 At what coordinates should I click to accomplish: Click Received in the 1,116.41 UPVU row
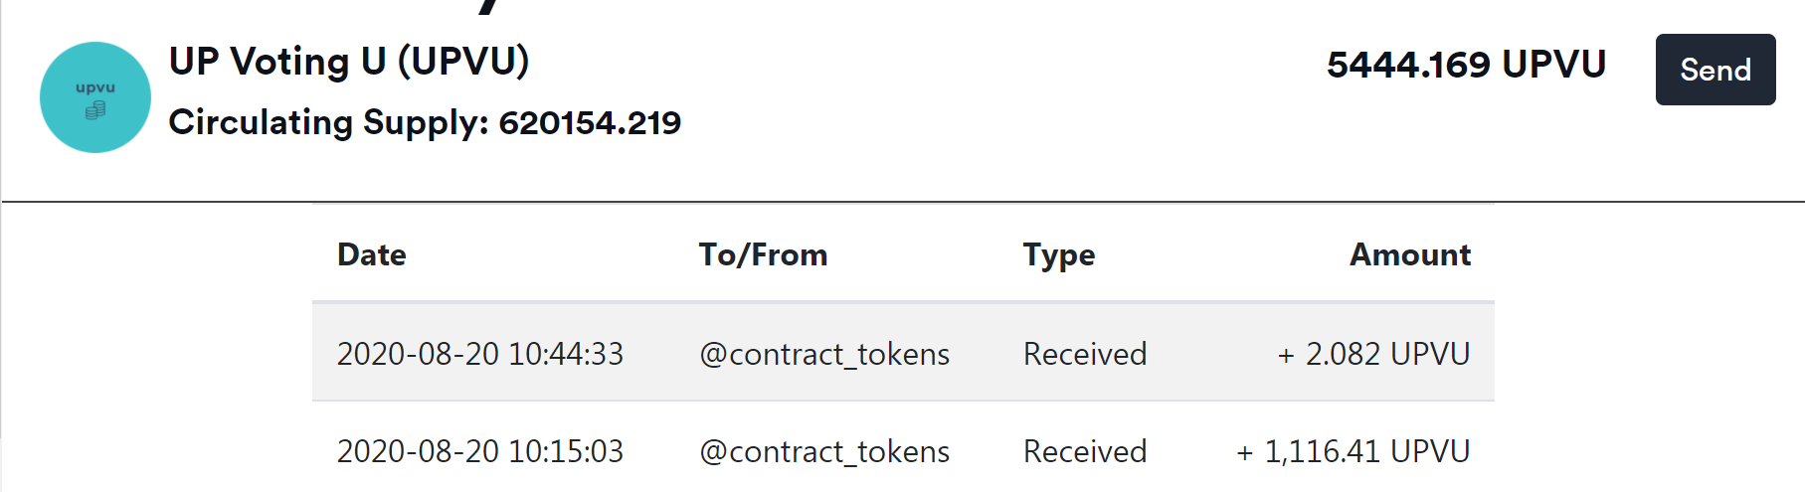coord(1085,451)
